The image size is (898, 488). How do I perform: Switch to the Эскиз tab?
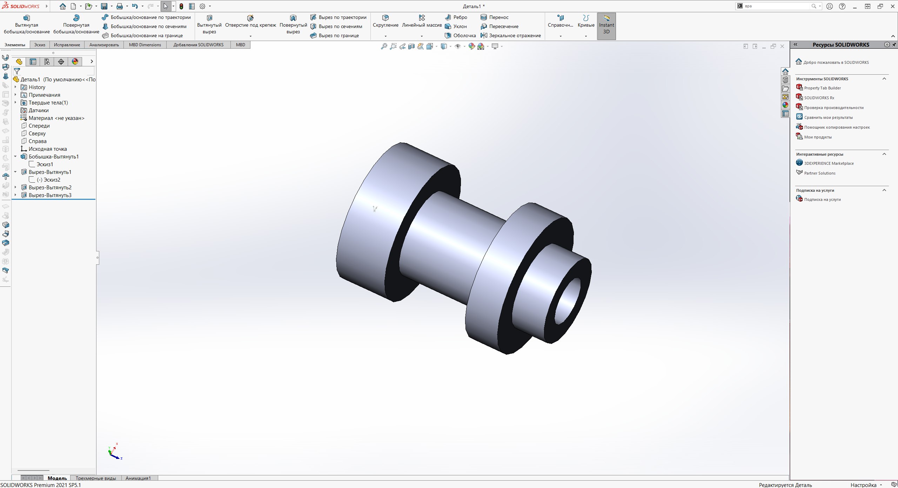(40, 45)
